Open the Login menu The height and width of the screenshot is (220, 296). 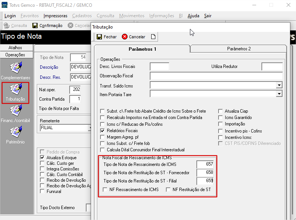[10, 16]
